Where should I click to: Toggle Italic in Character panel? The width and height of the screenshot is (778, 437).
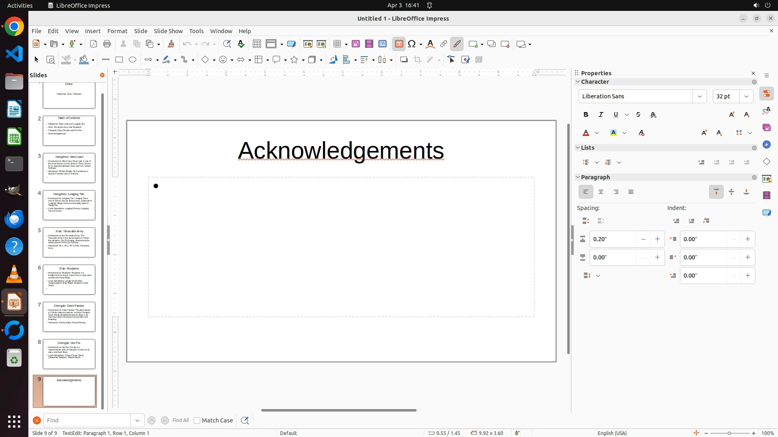(601, 115)
